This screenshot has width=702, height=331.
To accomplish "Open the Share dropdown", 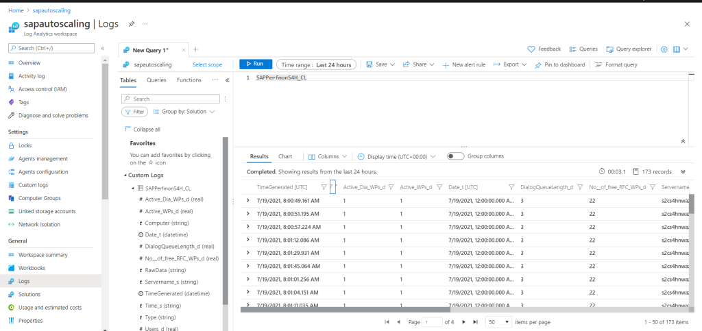I will (419, 64).
